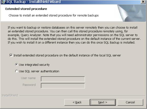This screenshot has width=147, height=109.
Task: Click the InstallShield label at bottom
Action: tap(10, 95)
